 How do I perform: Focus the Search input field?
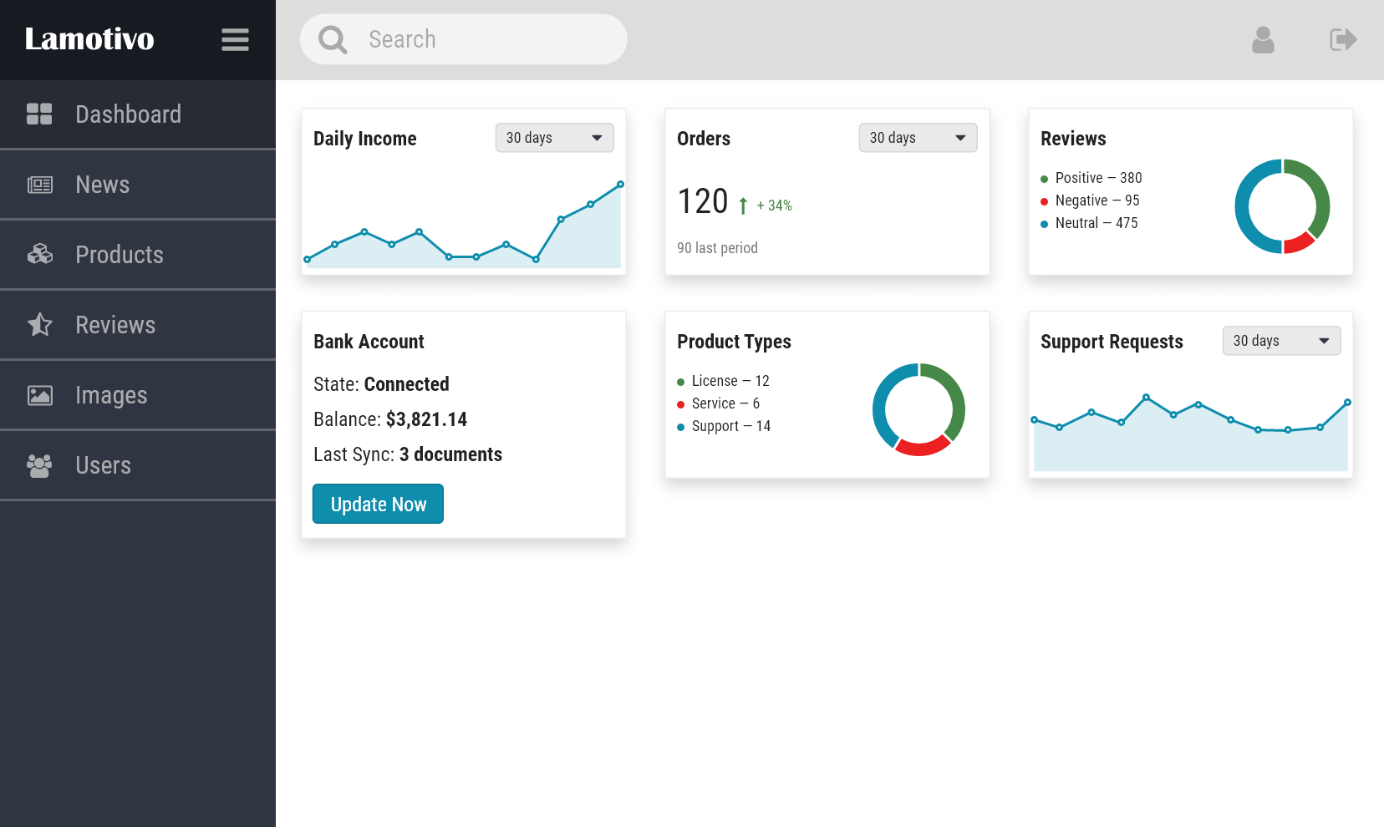pos(463,39)
